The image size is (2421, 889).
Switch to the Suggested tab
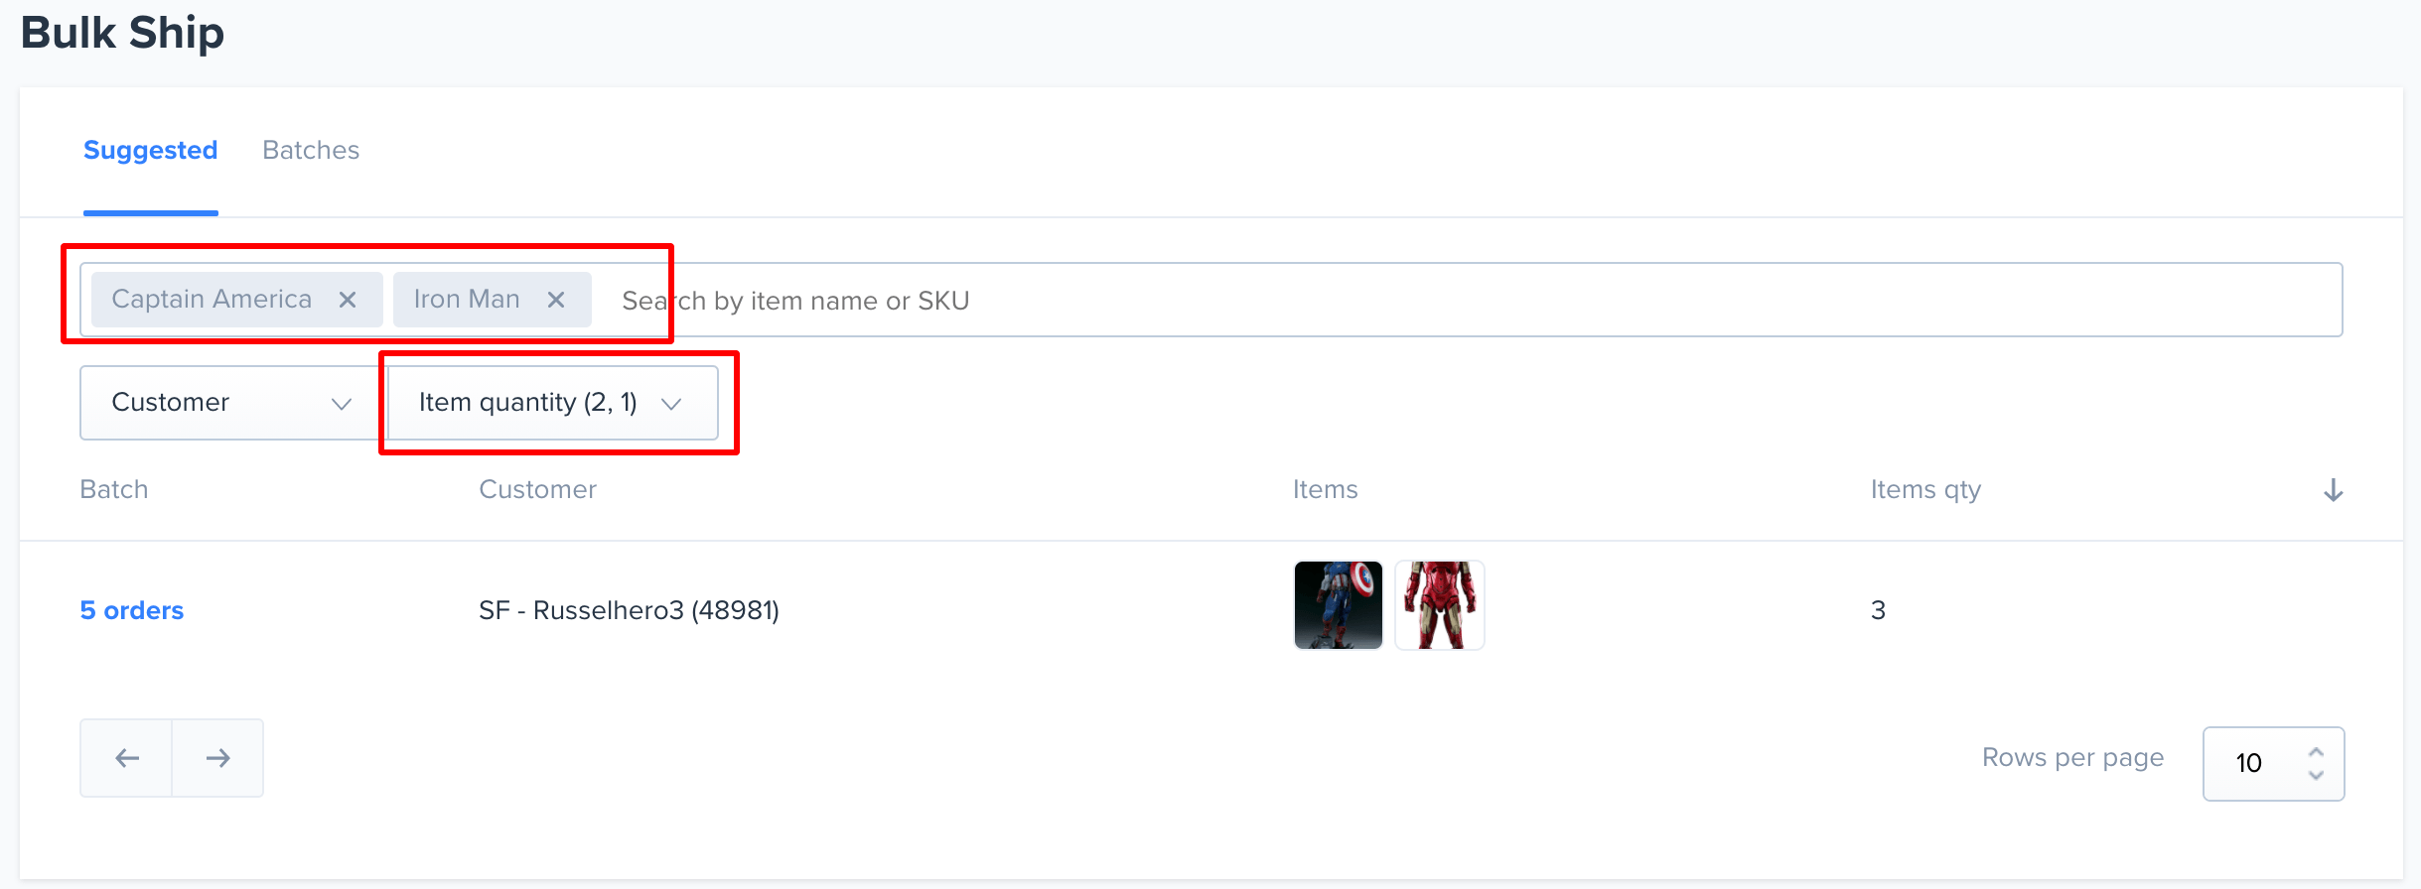(150, 150)
